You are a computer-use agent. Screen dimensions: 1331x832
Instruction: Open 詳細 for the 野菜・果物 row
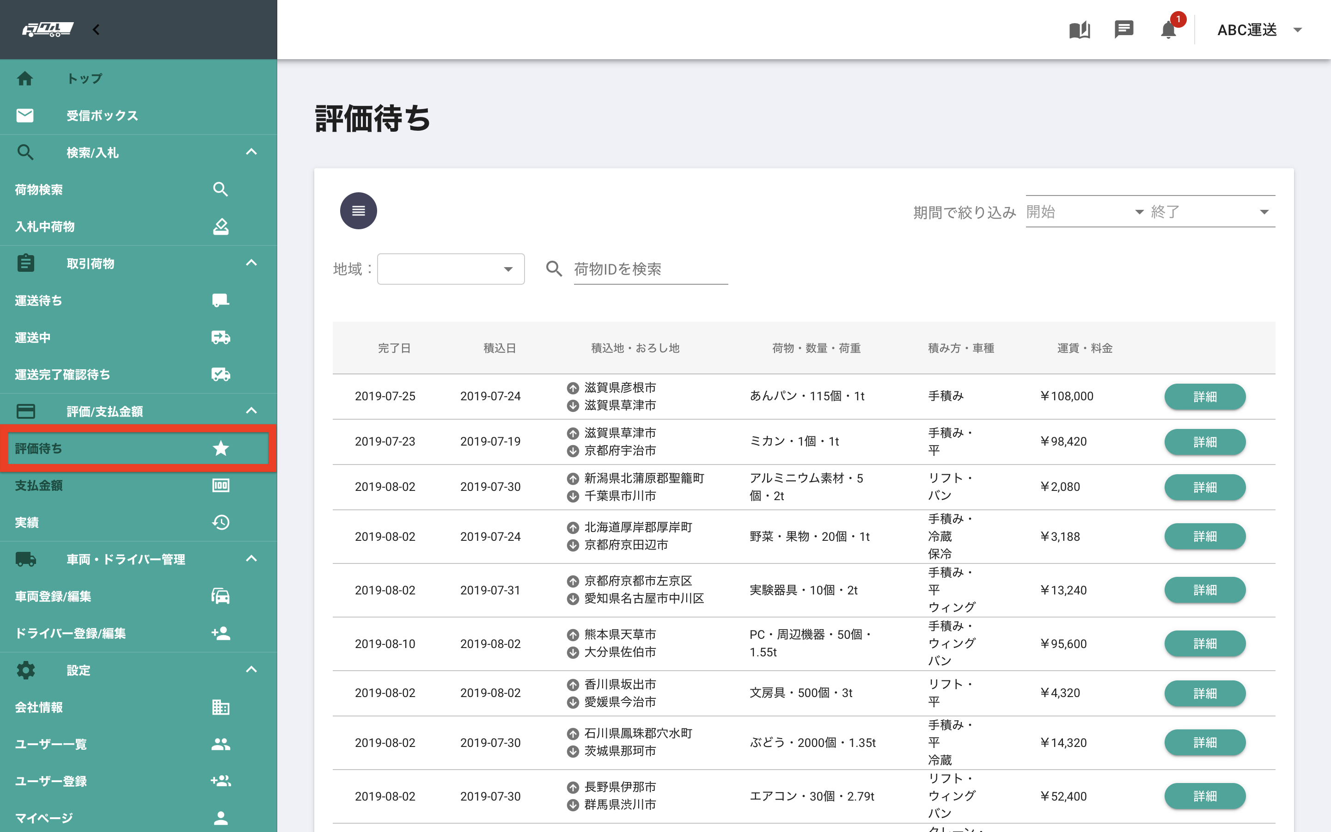coord(1204,536)
